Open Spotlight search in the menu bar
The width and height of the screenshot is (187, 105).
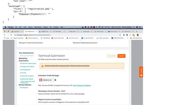point(134,27)
